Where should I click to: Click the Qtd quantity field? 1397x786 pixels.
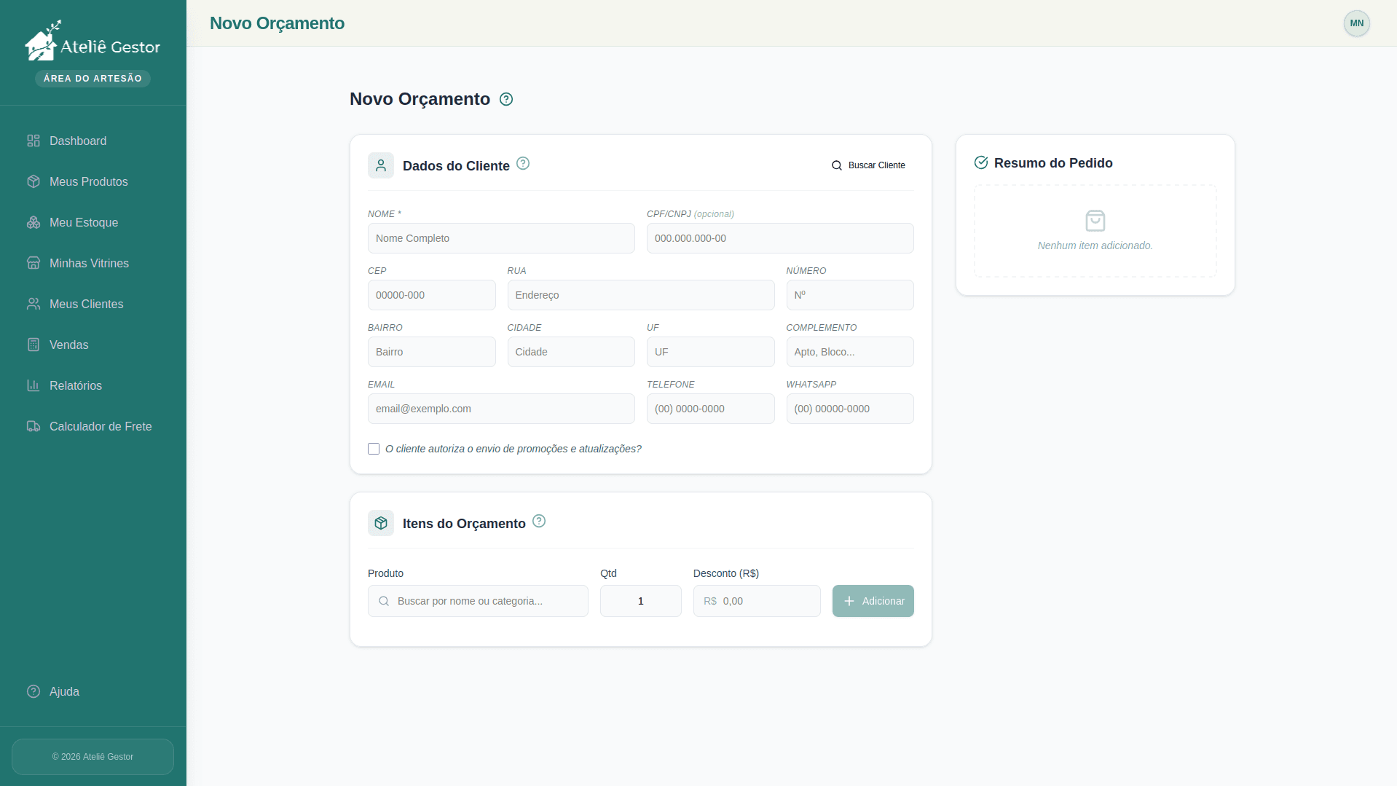(640, 601)
